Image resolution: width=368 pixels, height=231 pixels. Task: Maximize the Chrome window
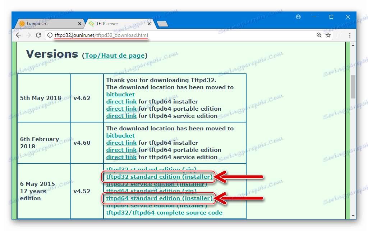(x=331, y=17)
